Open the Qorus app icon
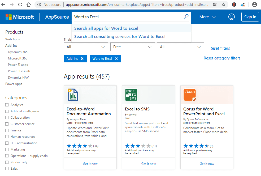The width and height of the screenshot is (261, 176). (190, 95)
